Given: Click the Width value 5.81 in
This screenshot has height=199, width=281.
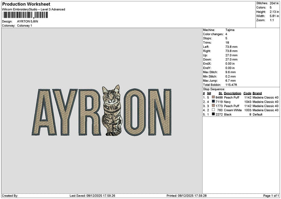Looking at the screenshot, I should coord(274,16).
